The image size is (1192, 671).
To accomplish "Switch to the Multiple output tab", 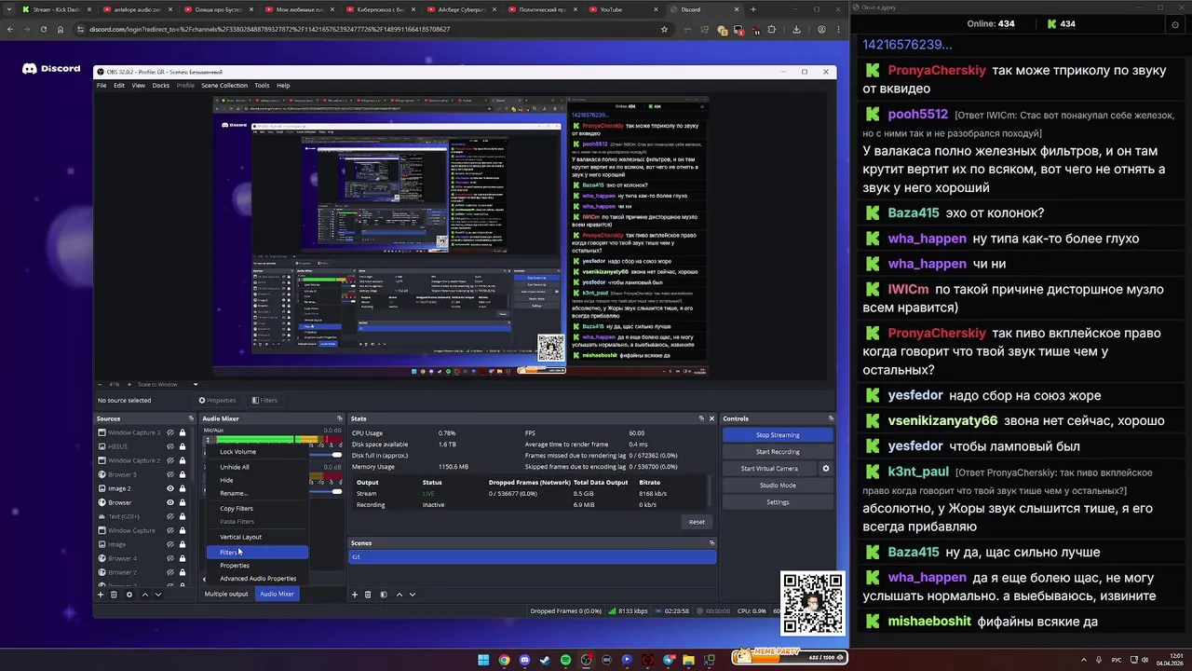I will (226, 594).
